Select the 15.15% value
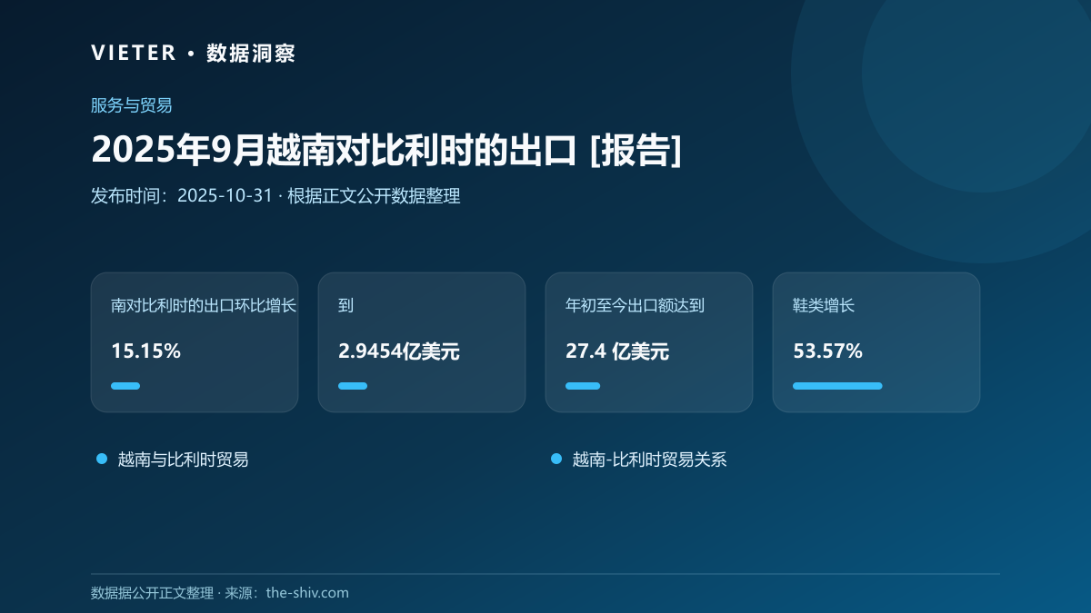This screenshot has height=613, width=1091. pyautogui.click(x=145, y=351)
